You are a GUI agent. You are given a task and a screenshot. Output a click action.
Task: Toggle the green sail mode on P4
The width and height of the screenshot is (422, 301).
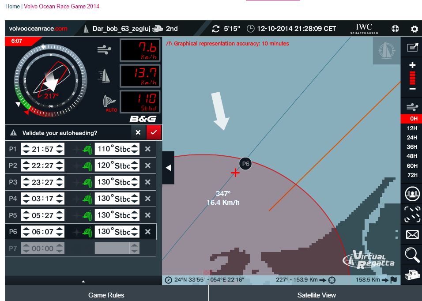click(x=87, y=199)
